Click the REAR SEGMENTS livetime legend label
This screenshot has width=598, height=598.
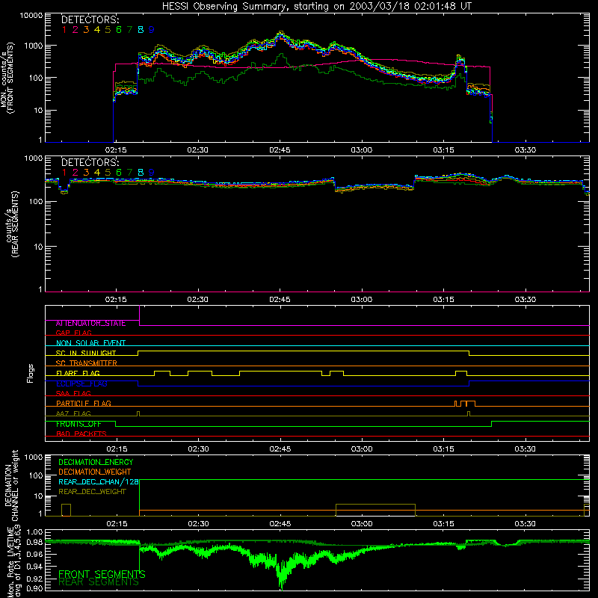click(x=99, y=582)
